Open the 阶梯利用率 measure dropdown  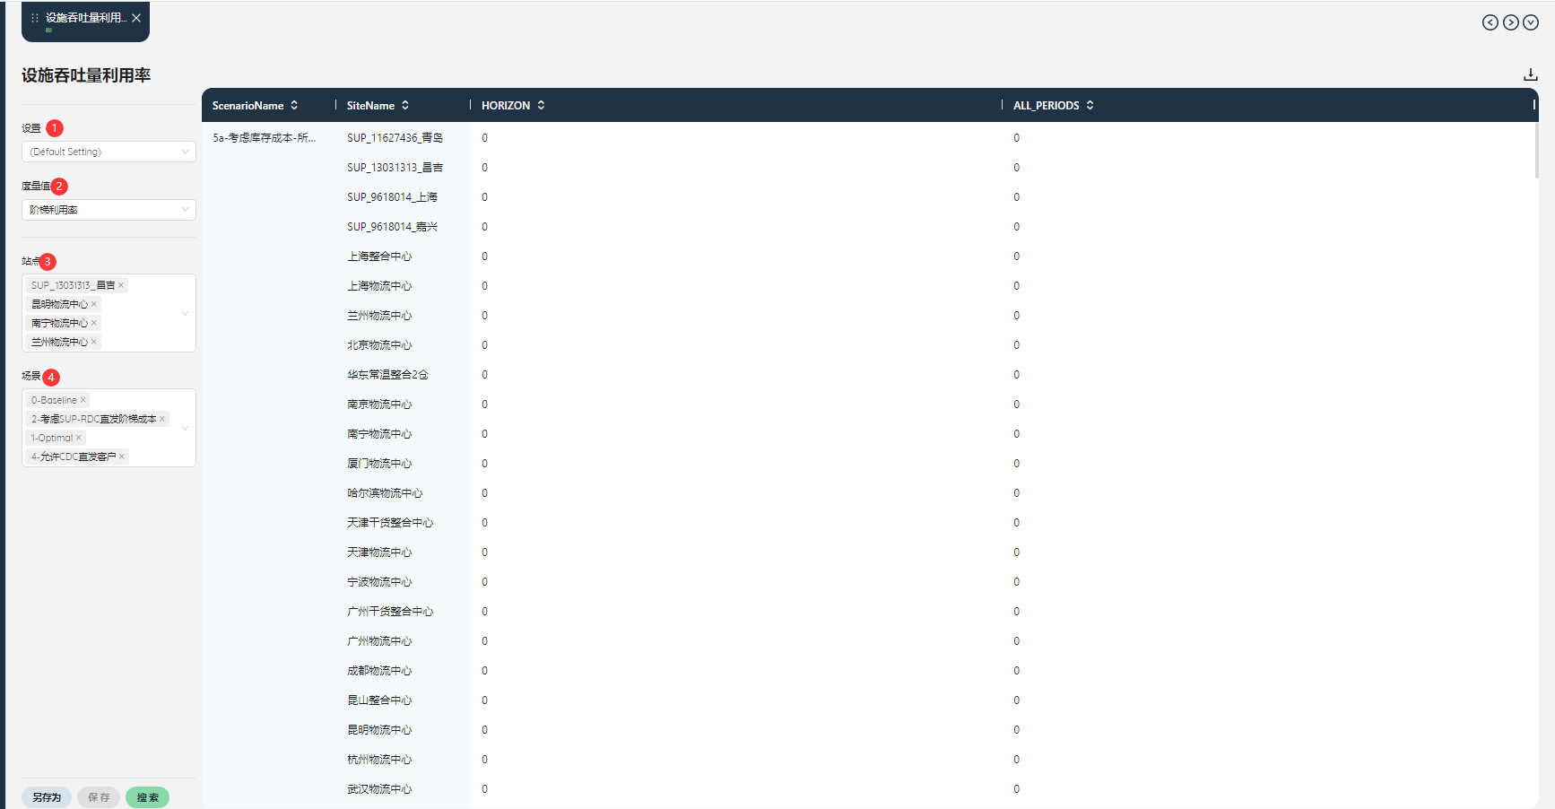point(109,210)
